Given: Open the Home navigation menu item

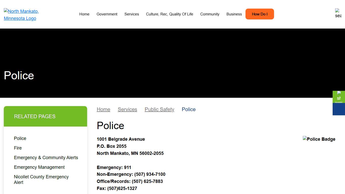Looking at the screenshot, I should tap(84, 14).
